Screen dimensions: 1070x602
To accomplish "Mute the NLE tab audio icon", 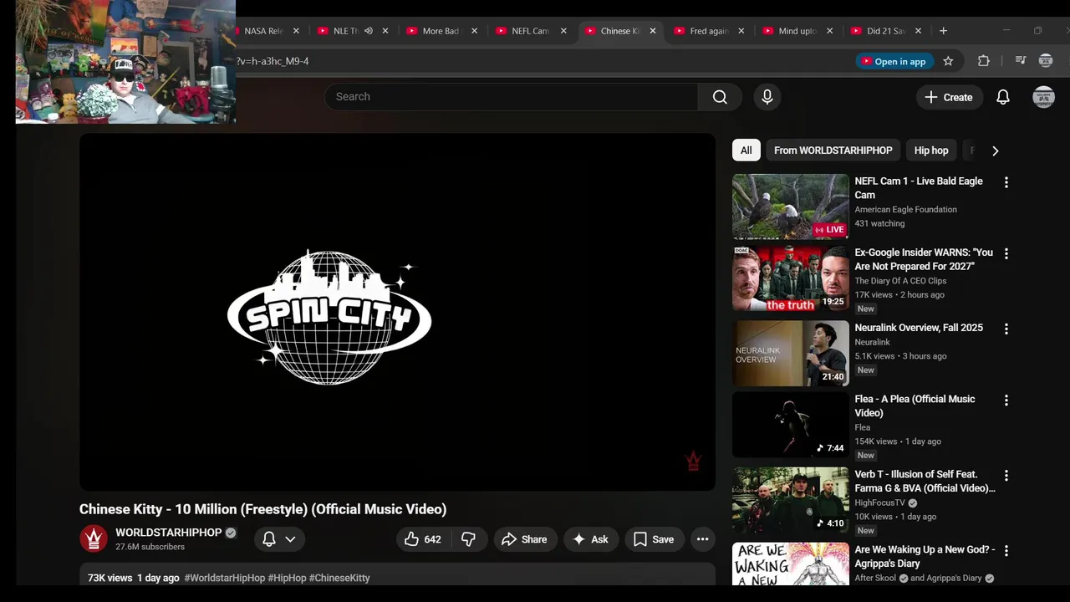I will (369, 31).
